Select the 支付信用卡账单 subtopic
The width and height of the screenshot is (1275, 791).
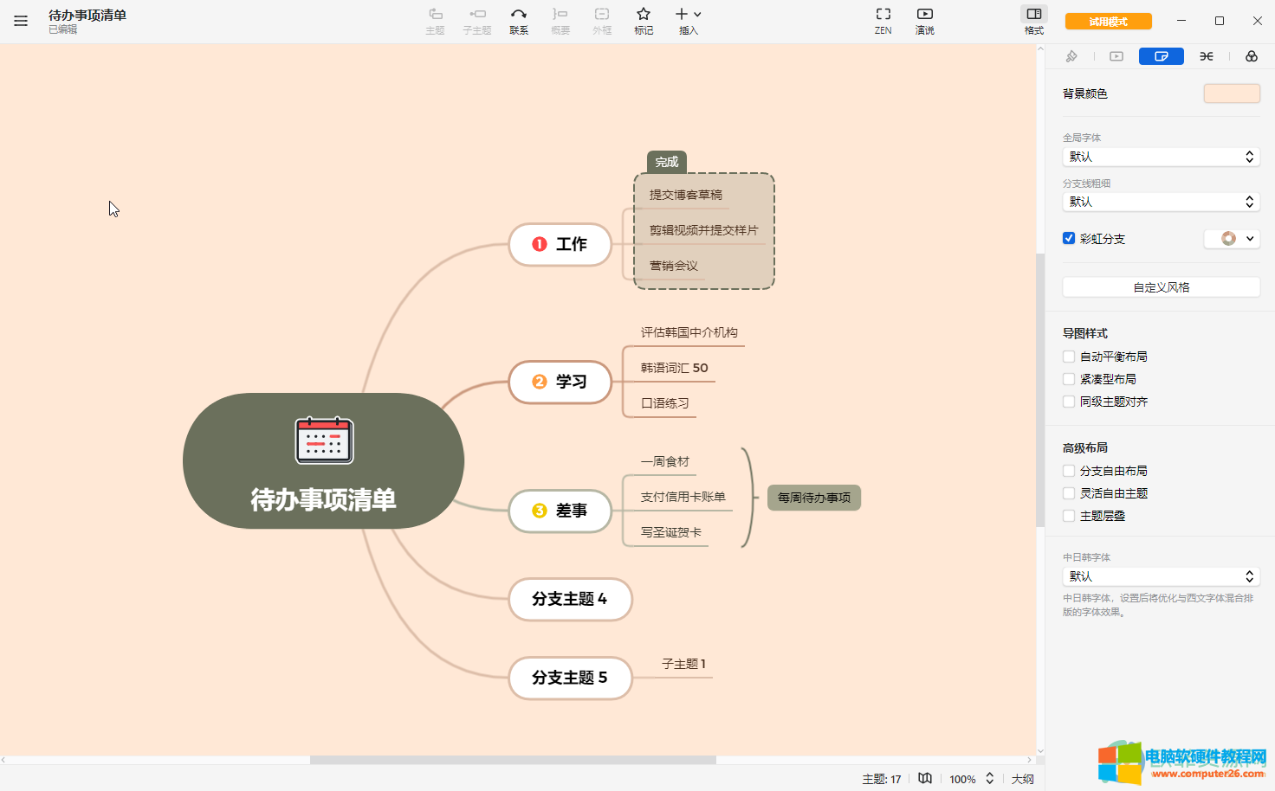tap(683, 497)
